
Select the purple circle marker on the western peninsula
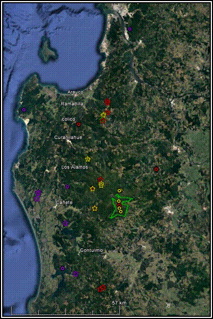[24, 110]
